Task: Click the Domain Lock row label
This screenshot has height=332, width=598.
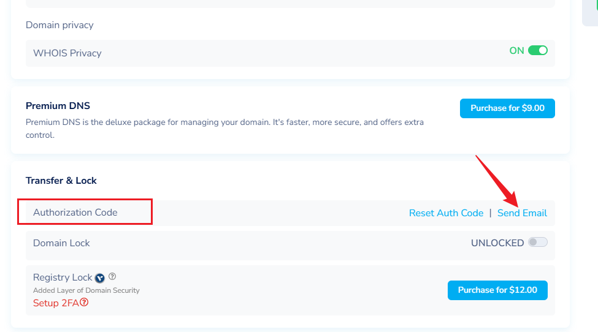Action: click(x=61, y=243)
